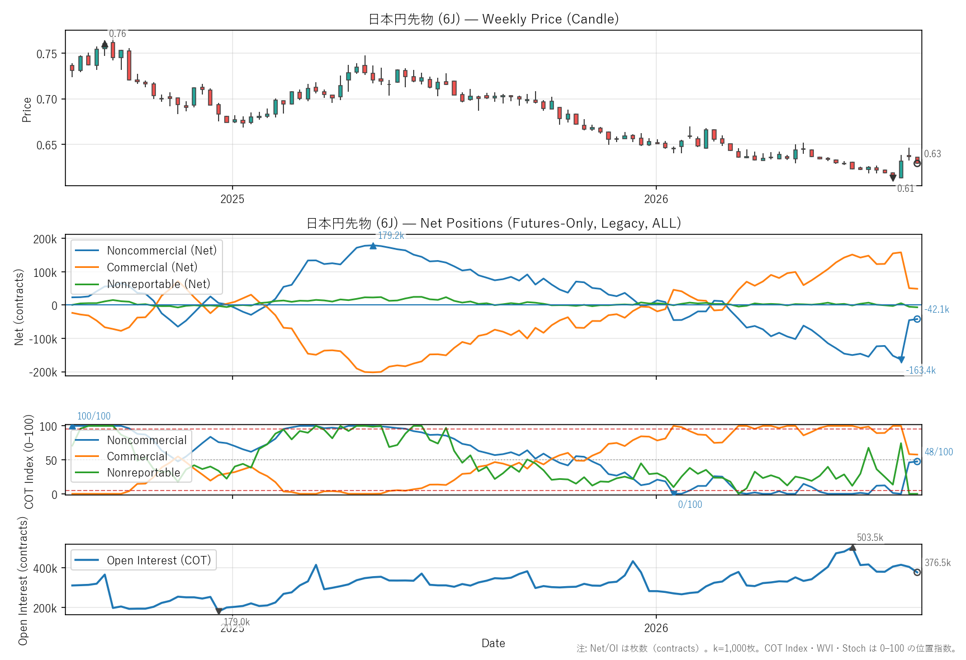Viewport: 966px width, 660px height.
Task: Click the 50 tick on the COT Index axis
Action: [x=51, y=461]
